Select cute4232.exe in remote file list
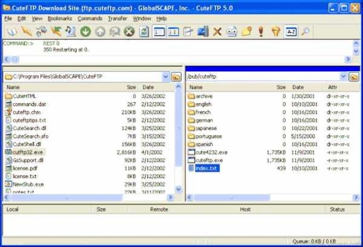Image resolution: width=363 pixels, height=247 pixels. (211, 152)
